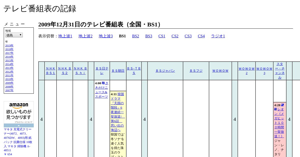Open the ＢＳ日テレ channel header link

[x=102, y=71]
